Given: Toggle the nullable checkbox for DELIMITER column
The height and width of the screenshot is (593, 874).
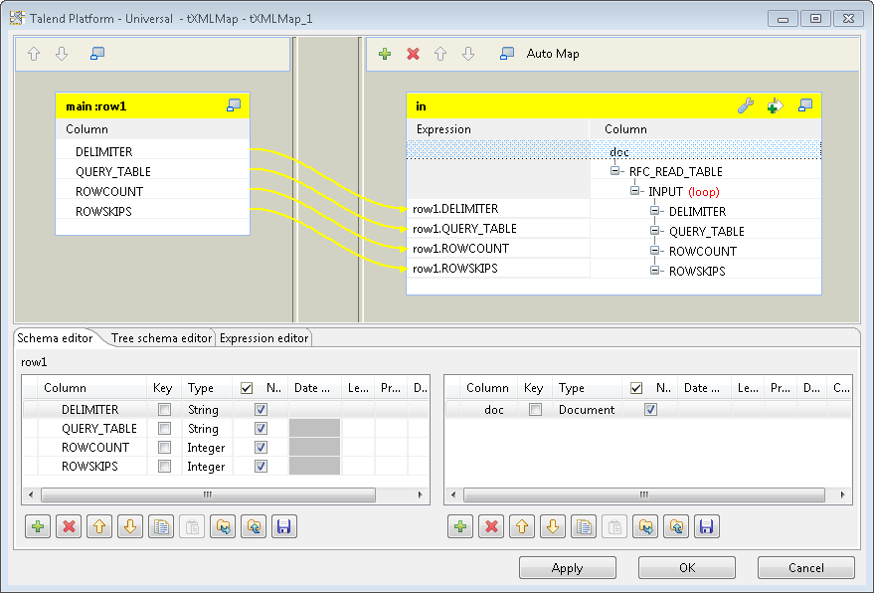Looking at the screenshot, I should pyautogui.click(x=260, y=409).
